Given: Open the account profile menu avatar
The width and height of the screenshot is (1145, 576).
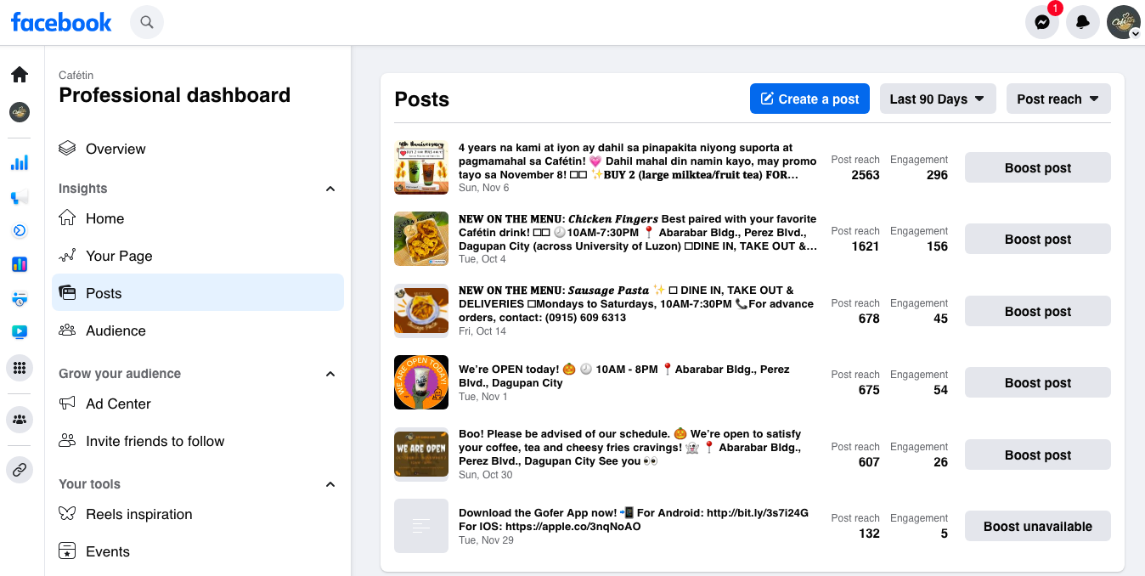Looking at the screenshot, I should (1124, 22).
